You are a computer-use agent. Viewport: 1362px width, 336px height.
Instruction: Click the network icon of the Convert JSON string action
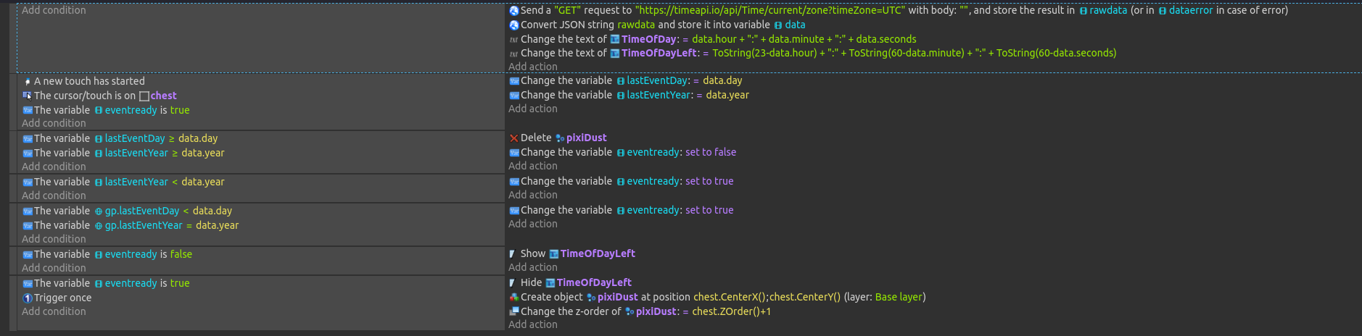click(x=513, y=25)
